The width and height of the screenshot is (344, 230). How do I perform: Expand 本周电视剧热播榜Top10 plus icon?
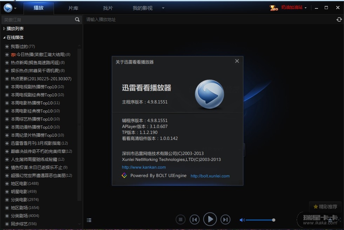pyautogui.click(x=7, y=87)
